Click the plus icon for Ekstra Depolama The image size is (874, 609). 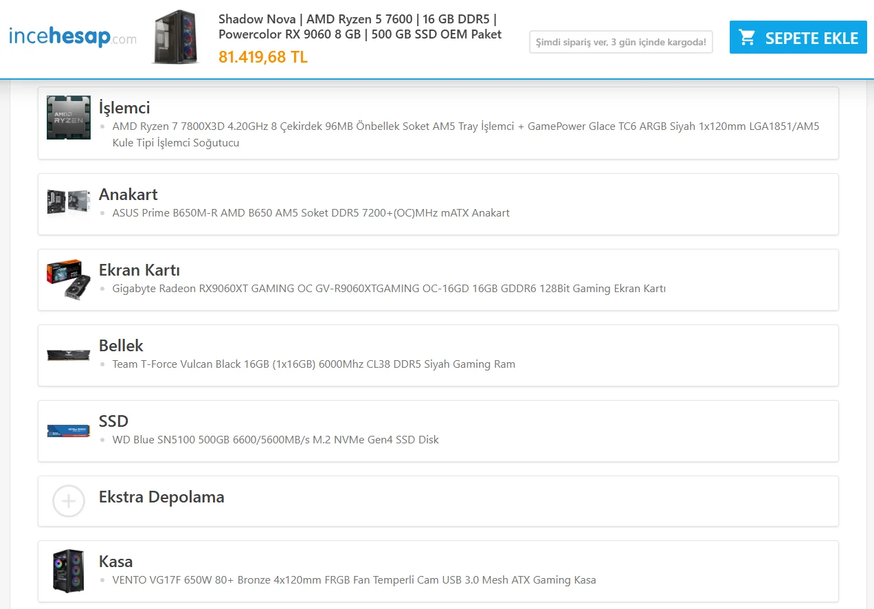click(x=69, y=501)
